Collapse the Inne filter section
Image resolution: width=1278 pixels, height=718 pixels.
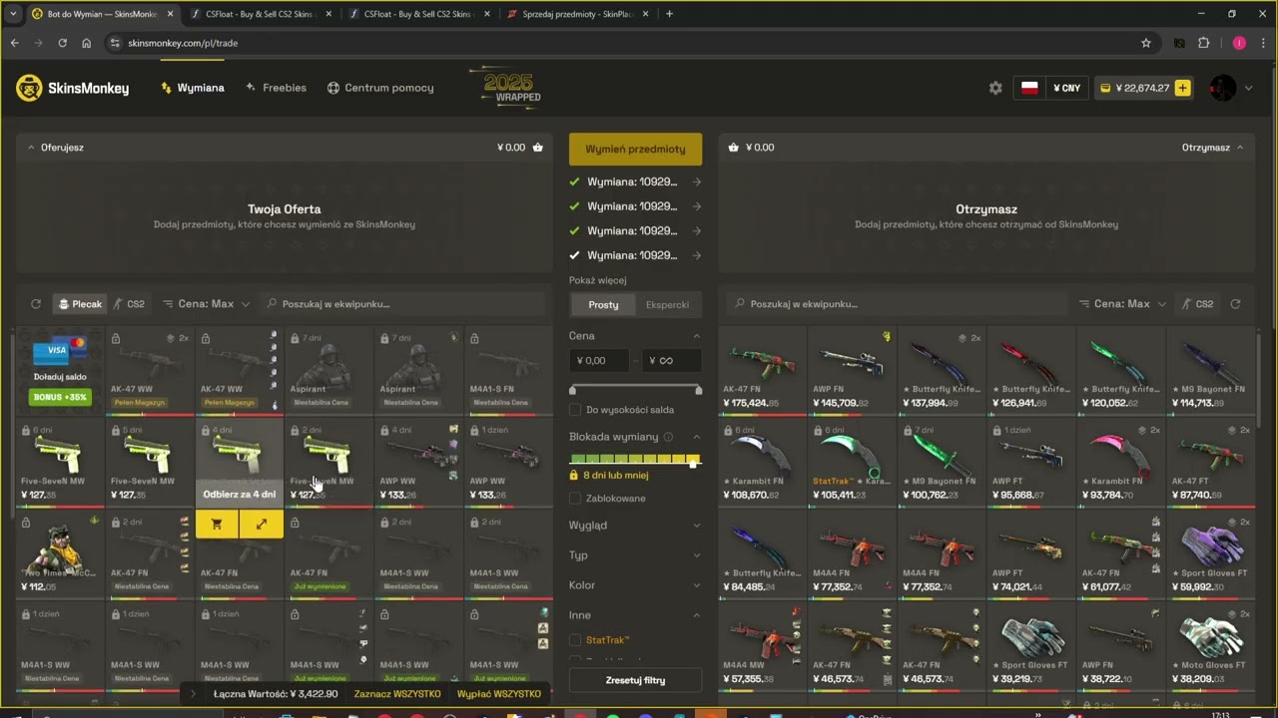coord(697,615)
